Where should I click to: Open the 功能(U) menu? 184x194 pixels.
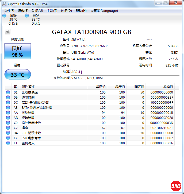tap(37, 11)
